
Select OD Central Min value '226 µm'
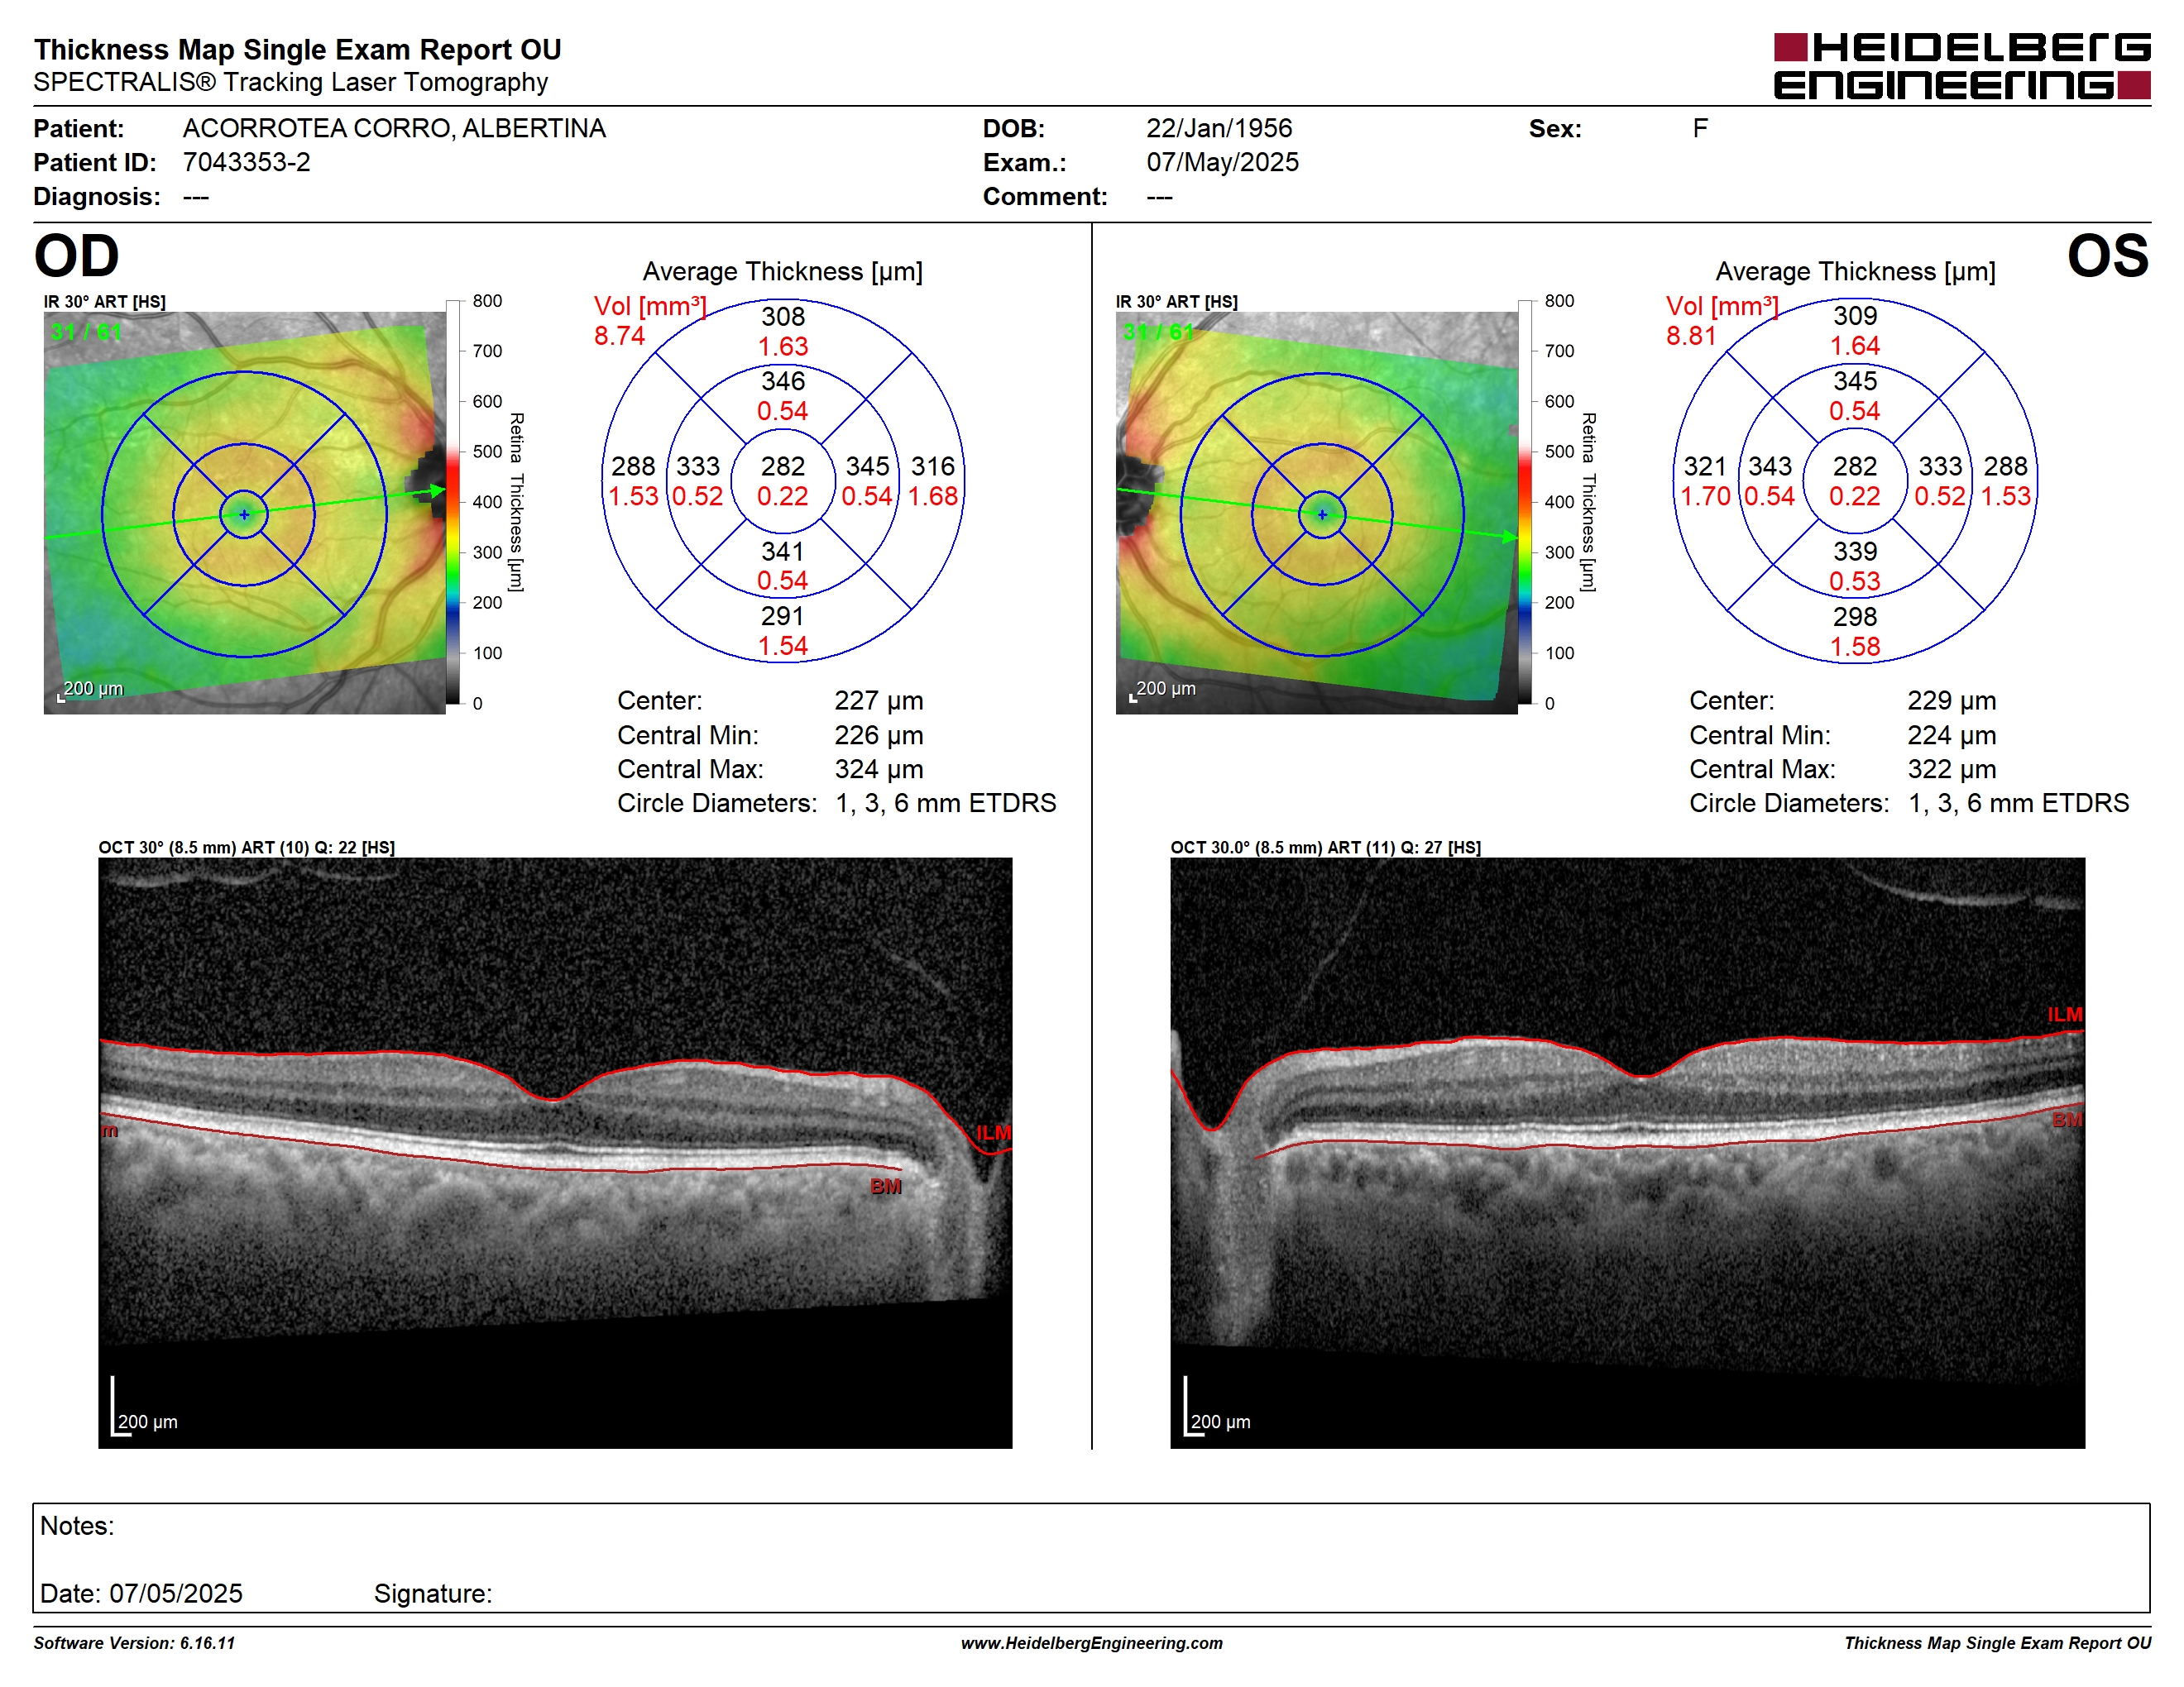tap(879, 735)
